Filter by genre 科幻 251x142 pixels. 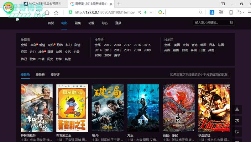pos(68,45)
